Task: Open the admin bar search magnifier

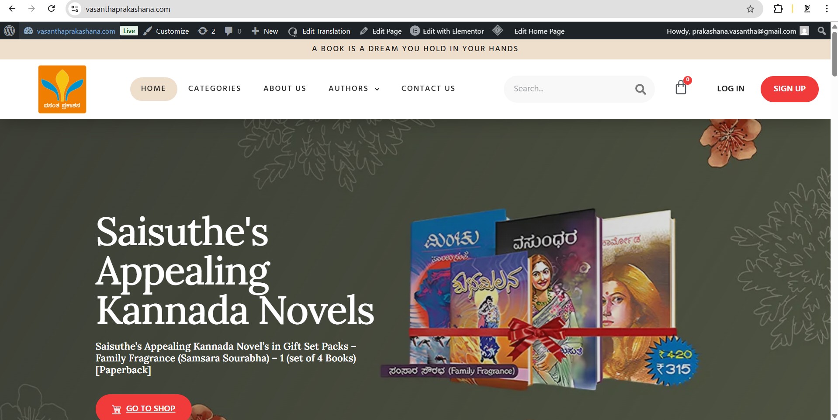Action: click(x=821, y=31)
